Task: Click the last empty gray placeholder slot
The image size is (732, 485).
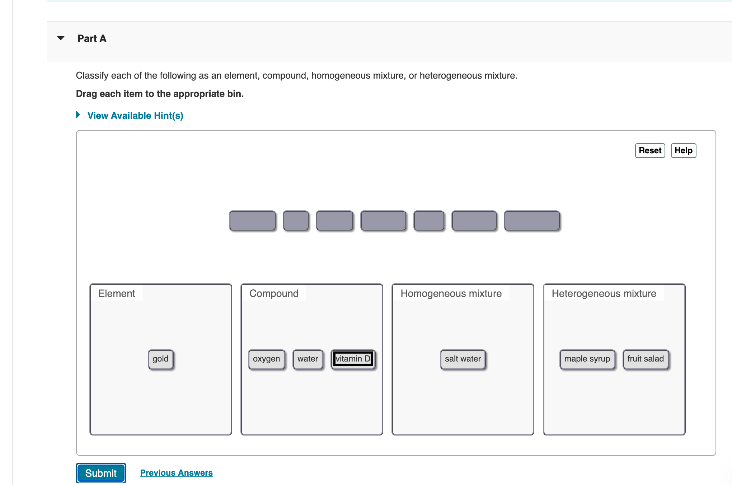Action: (531, 220)
